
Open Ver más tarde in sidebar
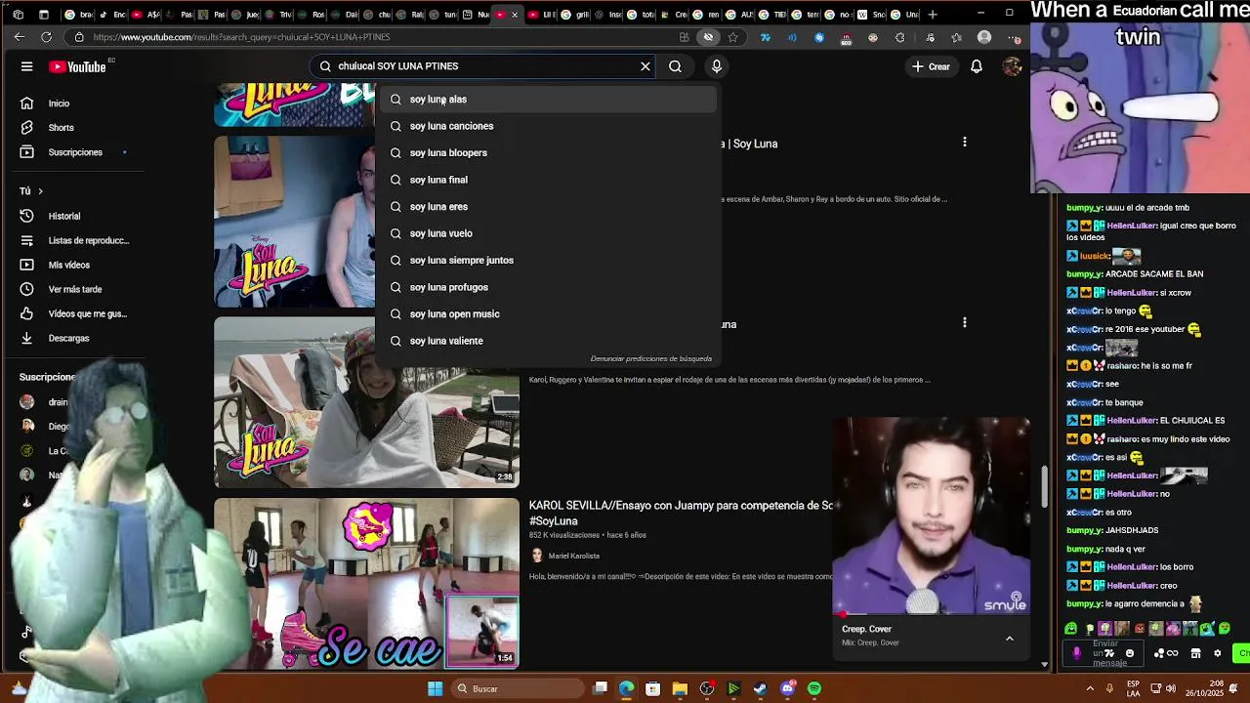pos(78,289)
